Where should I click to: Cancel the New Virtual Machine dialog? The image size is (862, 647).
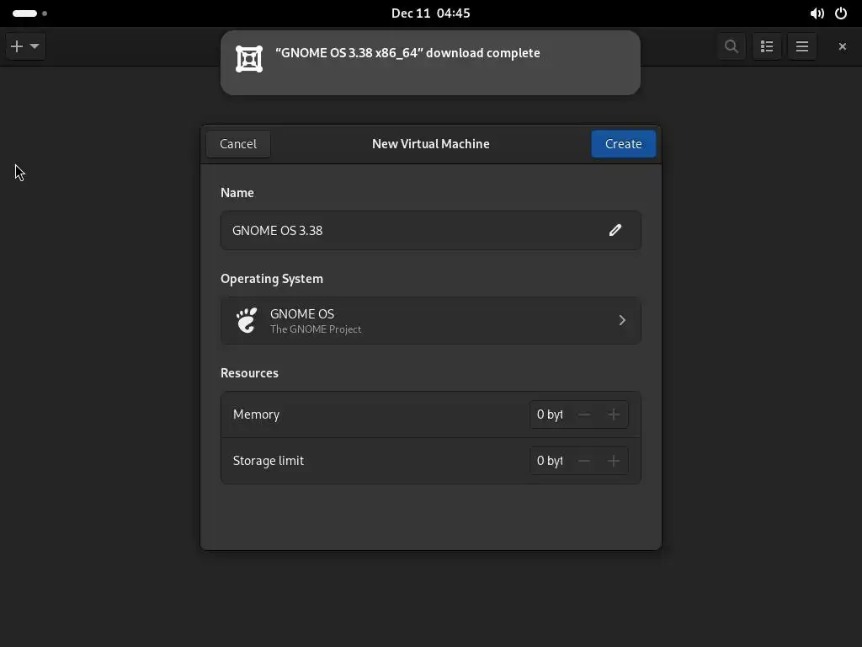238,143
